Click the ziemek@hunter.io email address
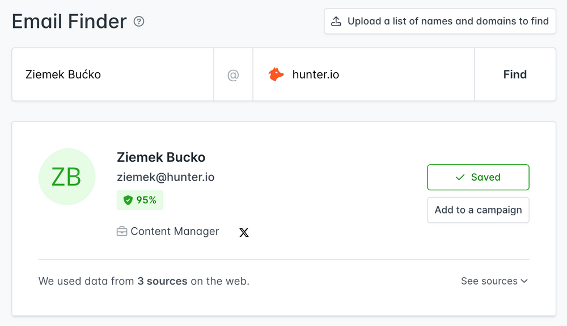 point(166,177)
